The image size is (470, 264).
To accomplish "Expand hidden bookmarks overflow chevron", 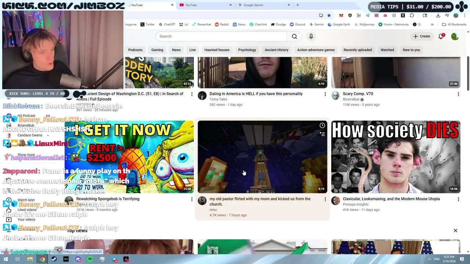I will coord(432,25).
